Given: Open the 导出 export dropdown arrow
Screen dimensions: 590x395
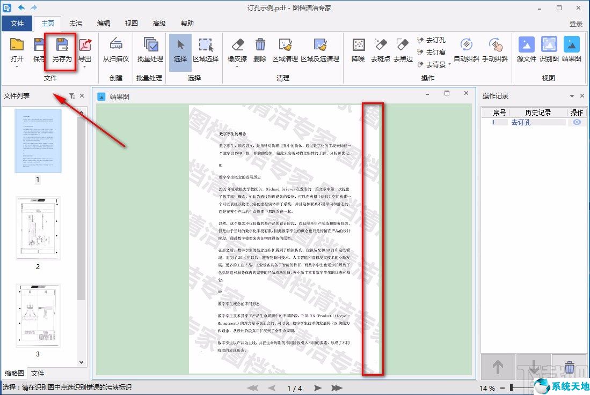Looking at the screenshot, I should tap(85, 67).
